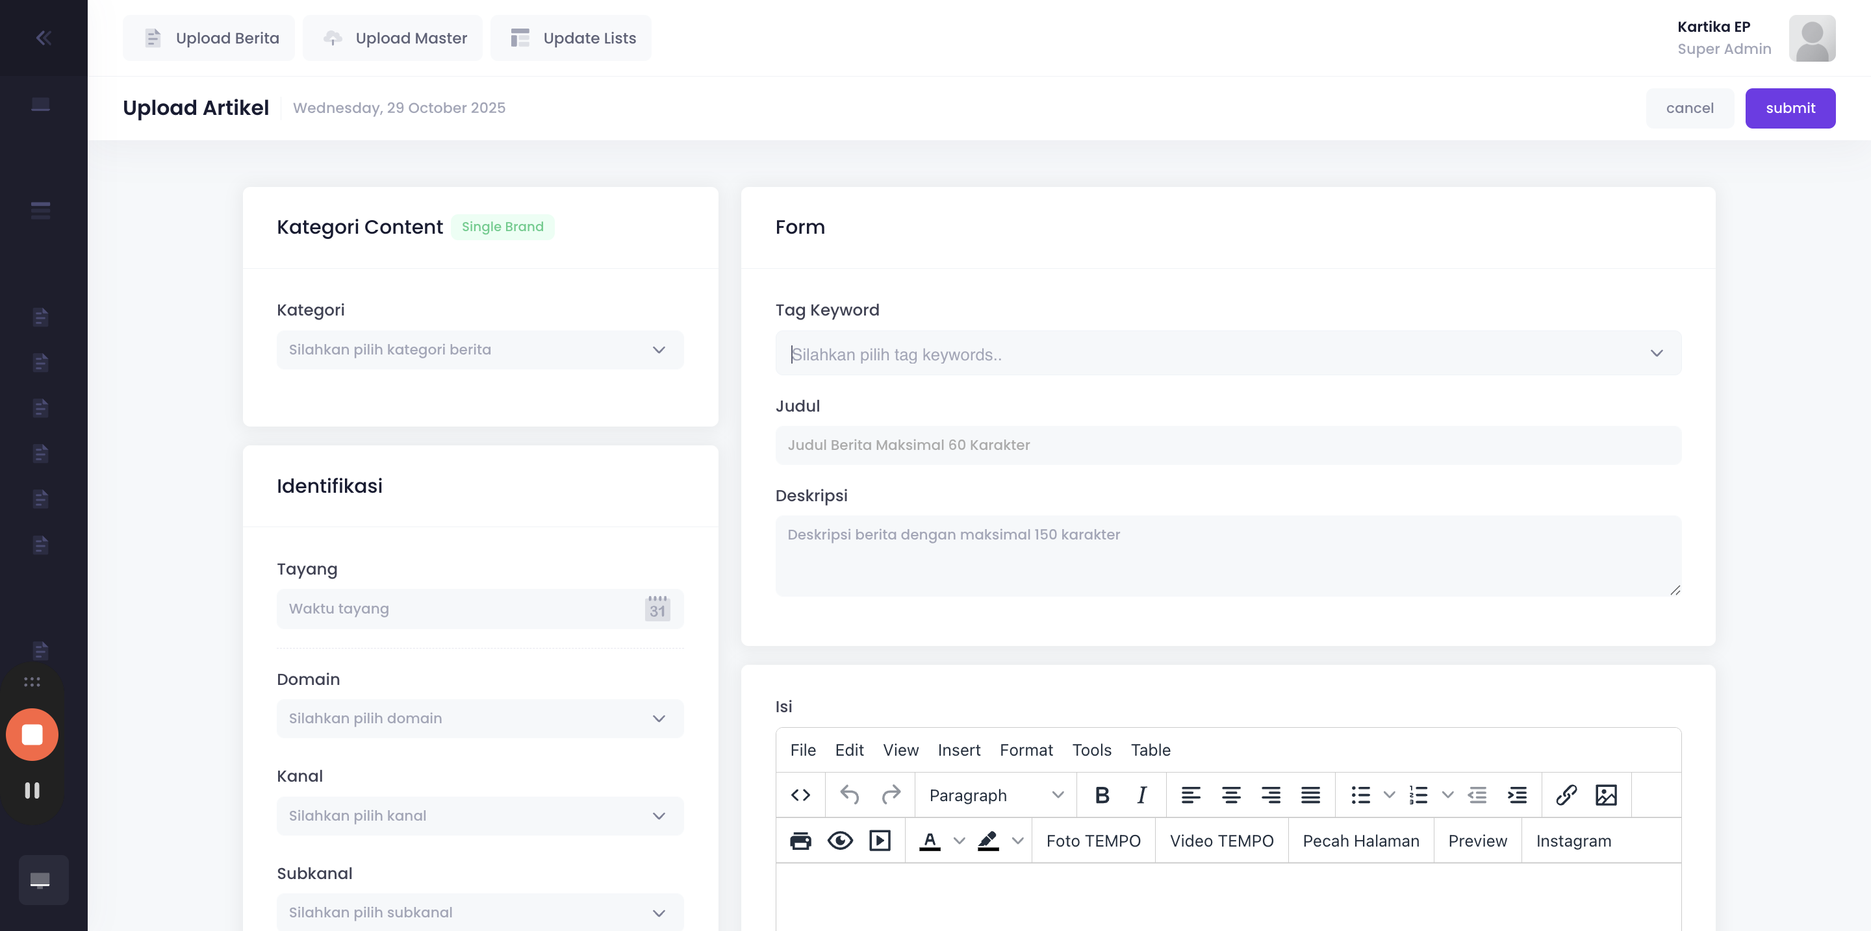Open the Format menu in editor
This screenshot has width=1871, height=931.
[1026, 751]
